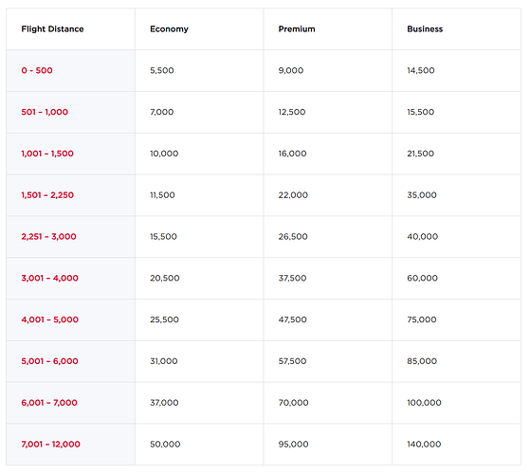Click the 5,500 Economy points value
The width and height of the screenshot is (530, 474).
pyautogui.click(x=162, y=70)
